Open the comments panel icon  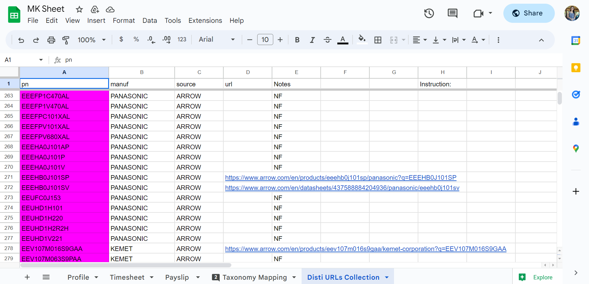click(453, 13)
